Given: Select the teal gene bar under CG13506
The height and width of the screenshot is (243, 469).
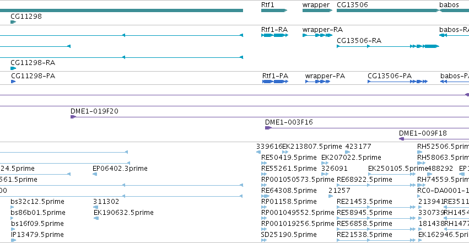Looking at the screenshot, I should (388, 10).
